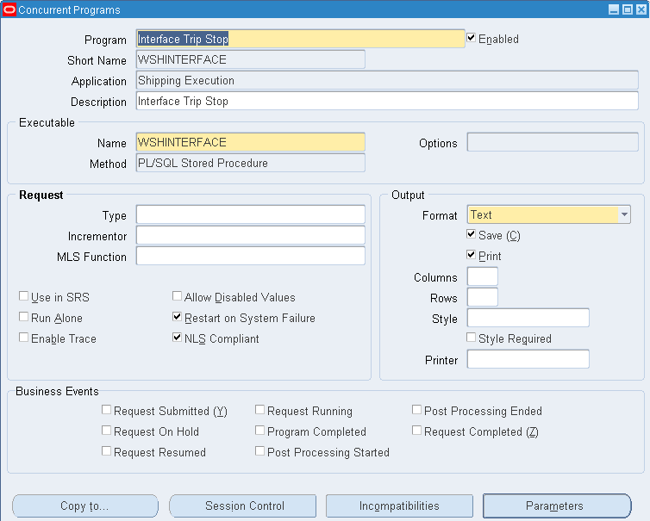Open Session Control
Screen dimensions: 650x521
tap(242, 505)
